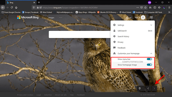
Task: Open Search history menu entry
Action: [132, 37]
